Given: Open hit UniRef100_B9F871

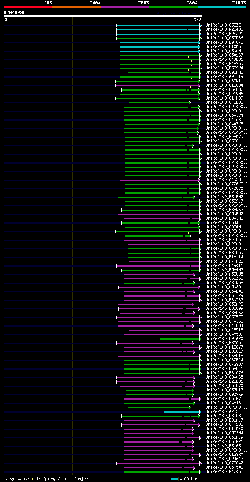Looking at the screenshot, I should 224,43.
